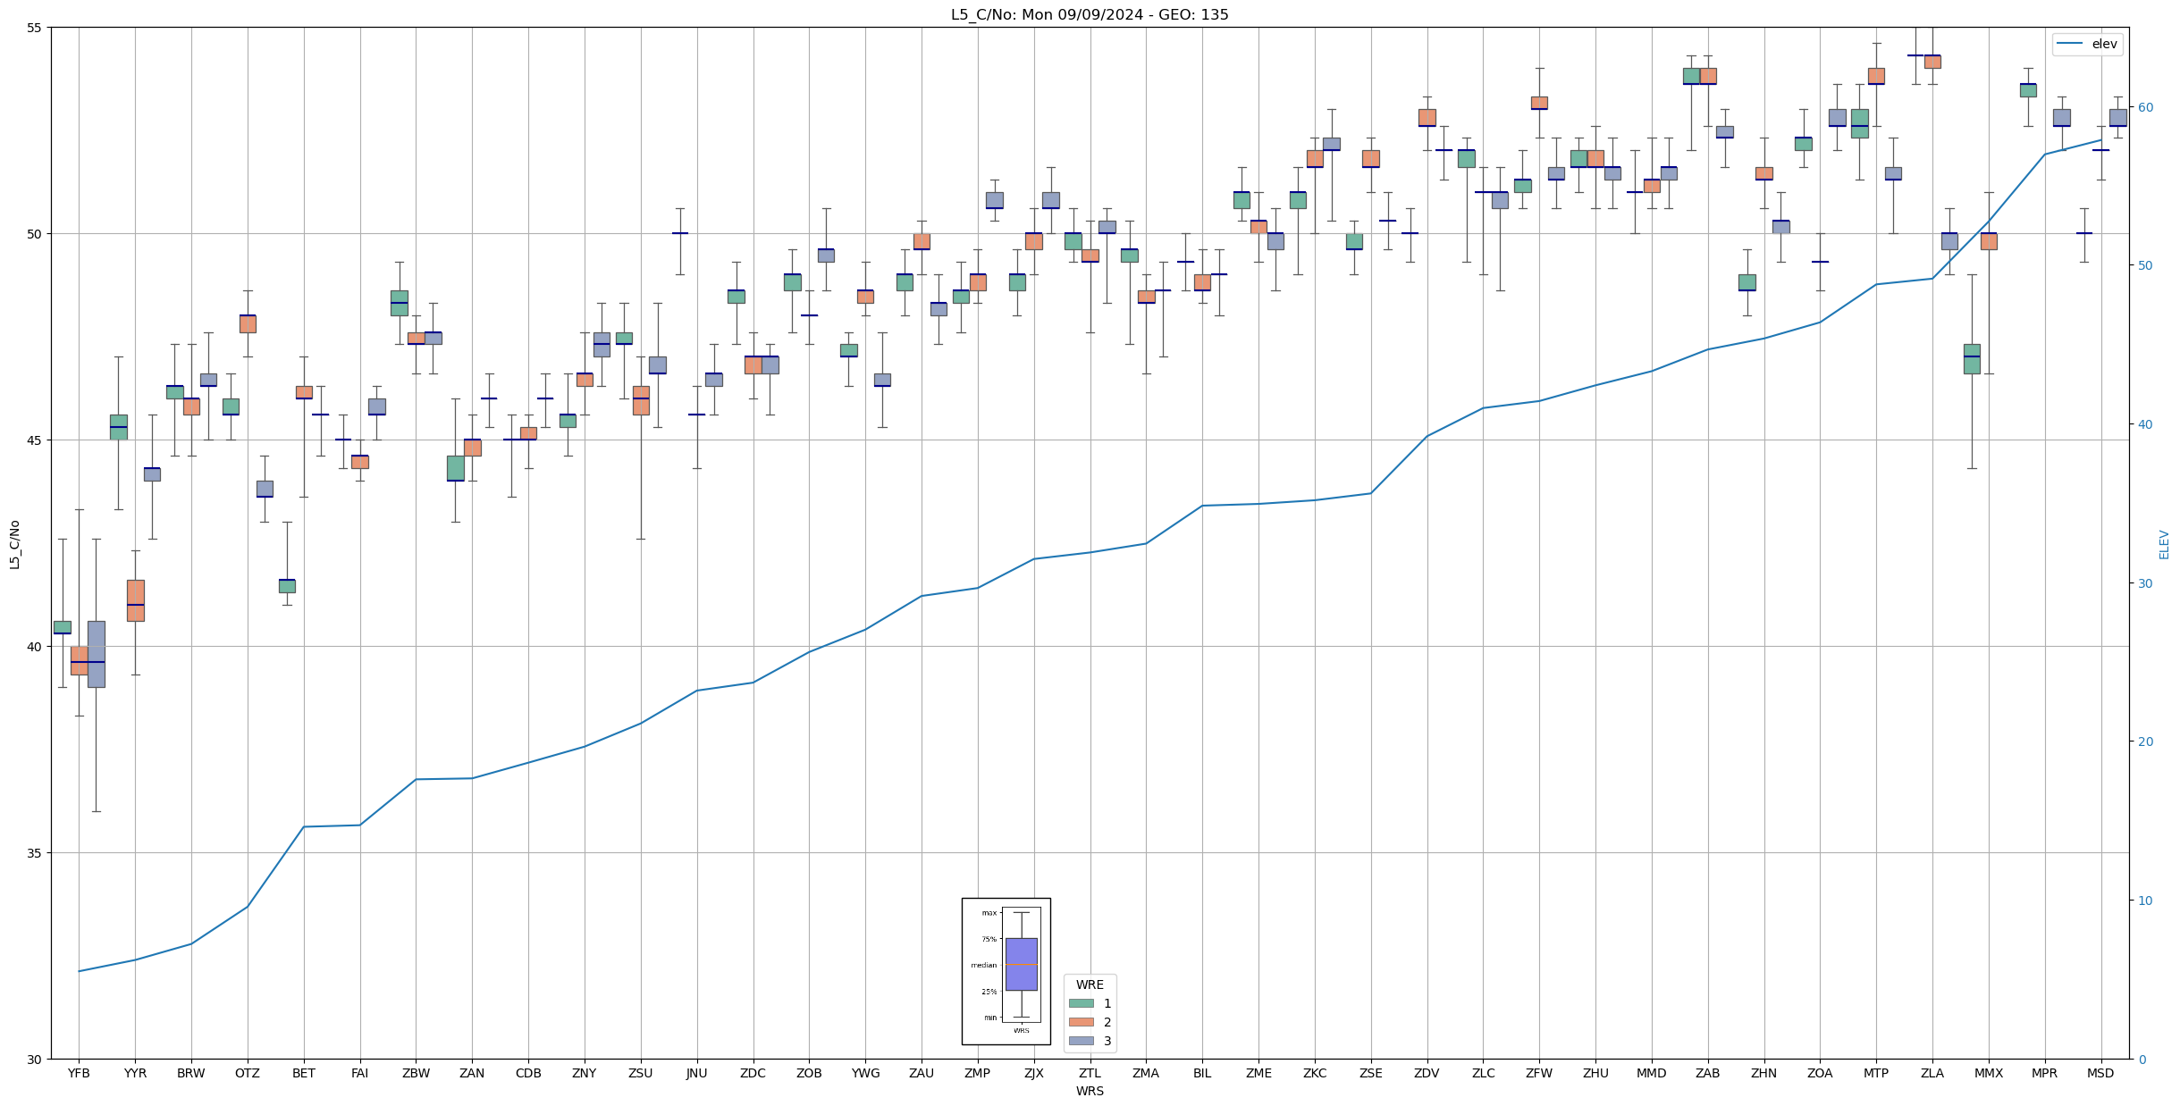Image resolution: width=2180 pixels, height=1106 pixels.
Task: Click the YFB x-axis tick label
Action: coord(79,1073)
